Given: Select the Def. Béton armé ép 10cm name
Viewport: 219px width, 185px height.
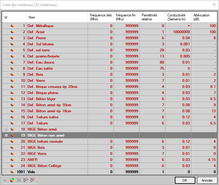Looking at the screenshot, I should click(x=49, y=105).
